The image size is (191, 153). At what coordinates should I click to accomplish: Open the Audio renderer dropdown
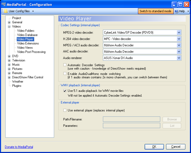pos(179,58)
